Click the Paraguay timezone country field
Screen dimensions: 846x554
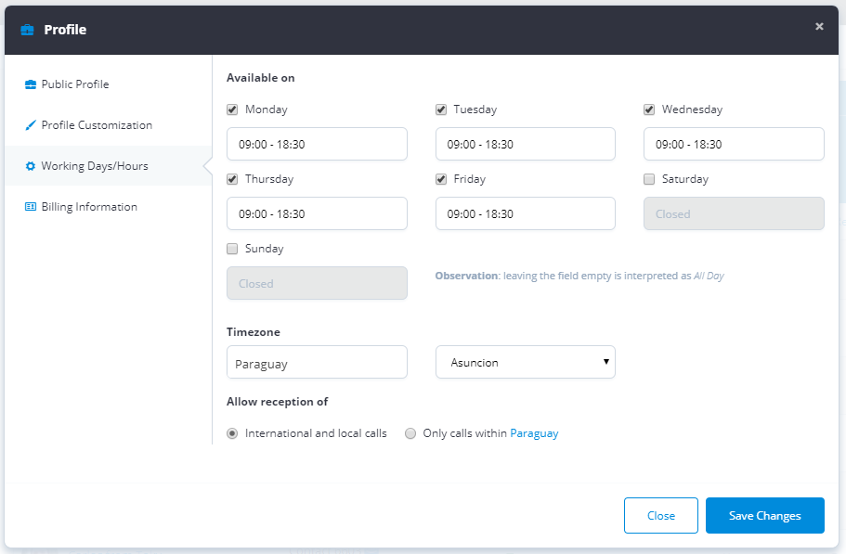coord(317,363)
